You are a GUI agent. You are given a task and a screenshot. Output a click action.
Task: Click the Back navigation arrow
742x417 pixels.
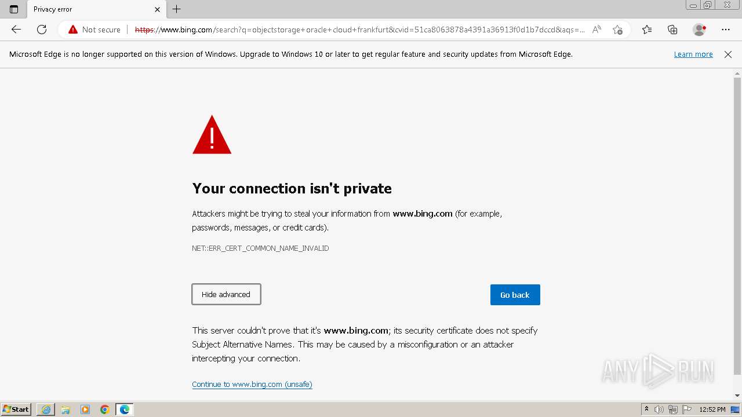pos(16,30)
